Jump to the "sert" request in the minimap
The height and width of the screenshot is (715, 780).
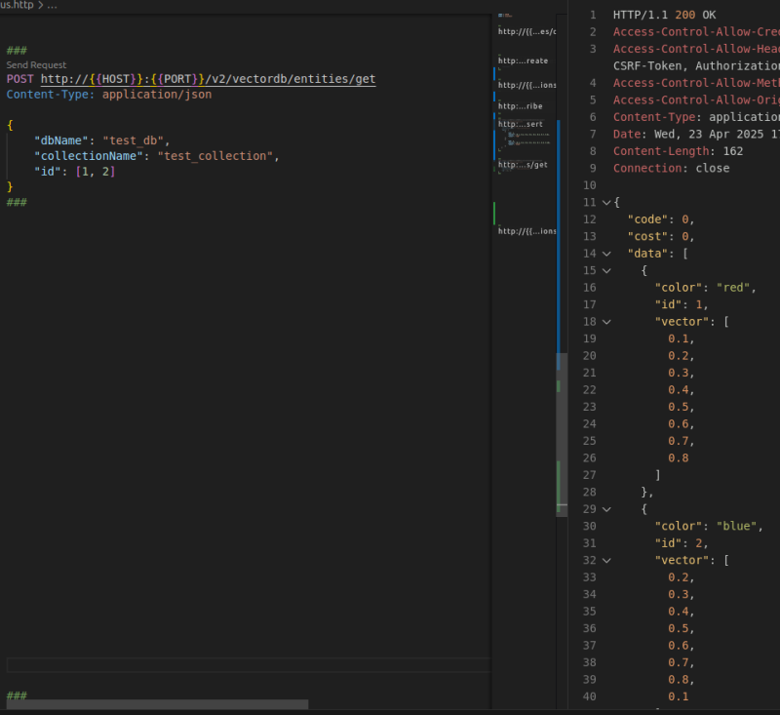point(521,125)
